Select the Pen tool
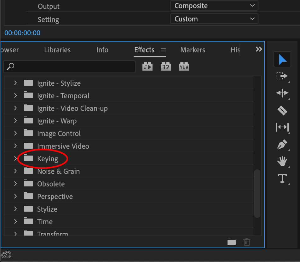 click(282, 145)
